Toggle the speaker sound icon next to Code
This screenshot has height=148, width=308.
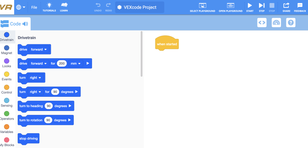click(x=25, y=24)
